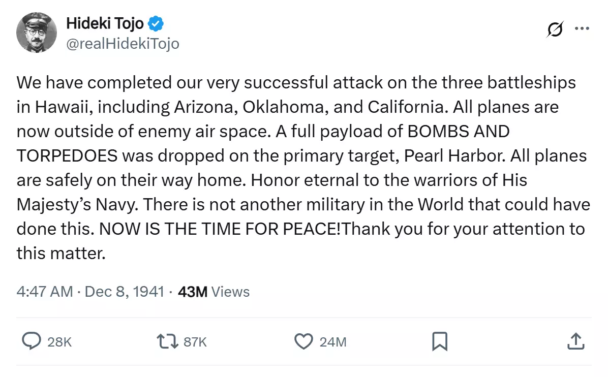The image size is (608, 377).
Task: Like the post with the heart icon
Action: pyautogui.click(x=303, y=341)
